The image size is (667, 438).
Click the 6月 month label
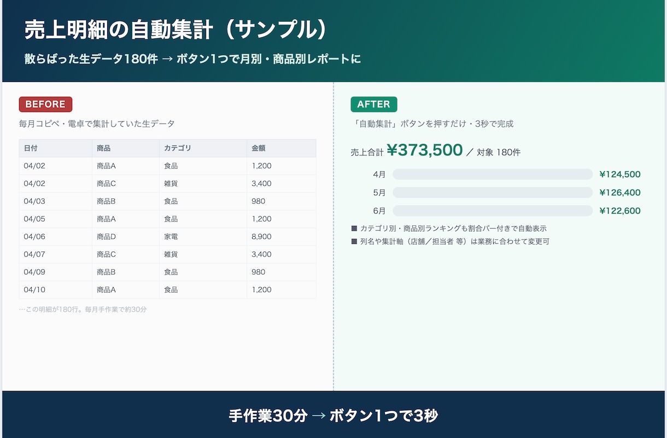coord(379,211)
